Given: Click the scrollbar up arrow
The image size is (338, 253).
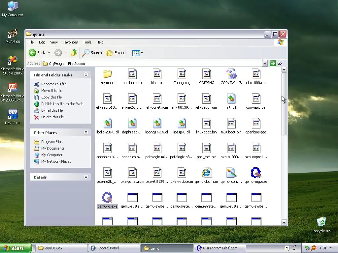Looking at the screenshot, I should (x=284, y=70).
